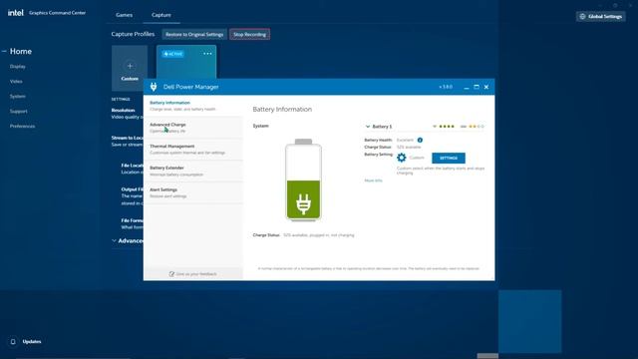Add a Custom capture profile with plus icon
638x359 pixels.
(x=130, y=66)
